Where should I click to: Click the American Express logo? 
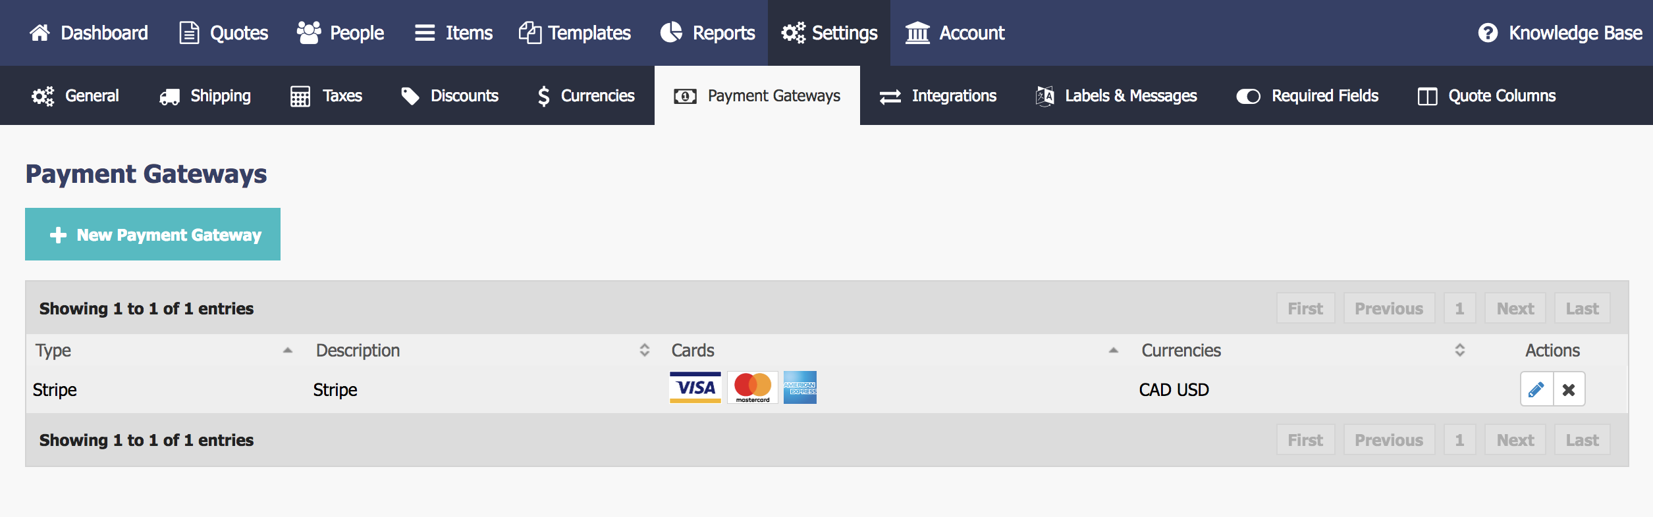(799, 387)
